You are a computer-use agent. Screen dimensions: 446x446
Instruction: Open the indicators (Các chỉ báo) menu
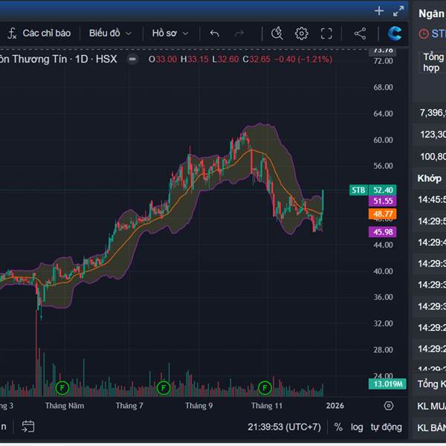39,33
